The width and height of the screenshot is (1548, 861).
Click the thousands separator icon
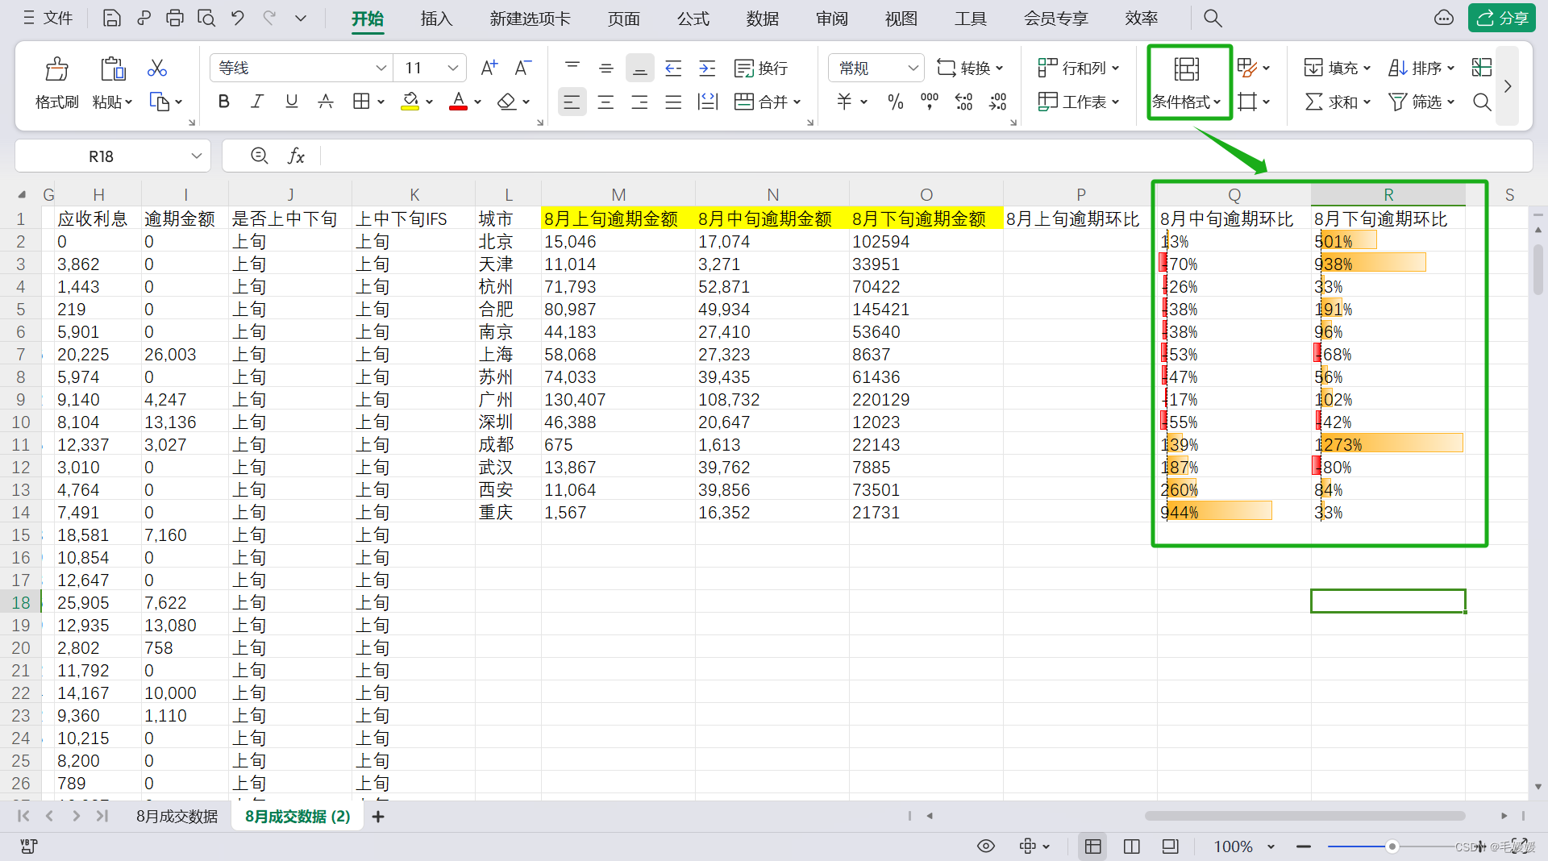930,102
